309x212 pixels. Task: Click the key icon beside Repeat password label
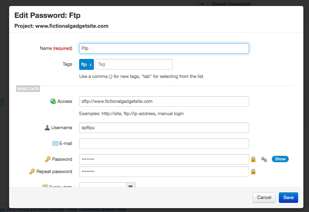(x=32, y=172)
